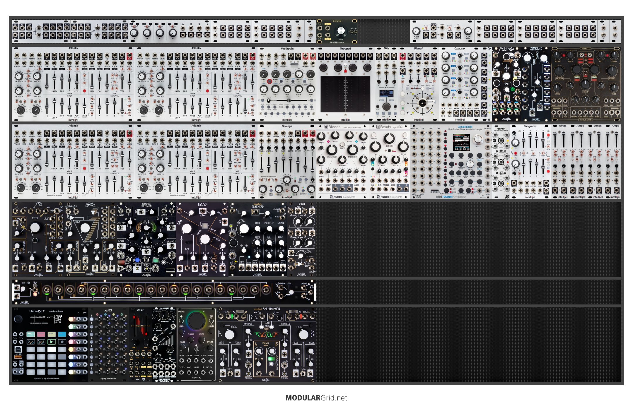
Task: Flip the CYCLE/SINGLE switch on Tangrams
Action: click(x=533, y=154)
